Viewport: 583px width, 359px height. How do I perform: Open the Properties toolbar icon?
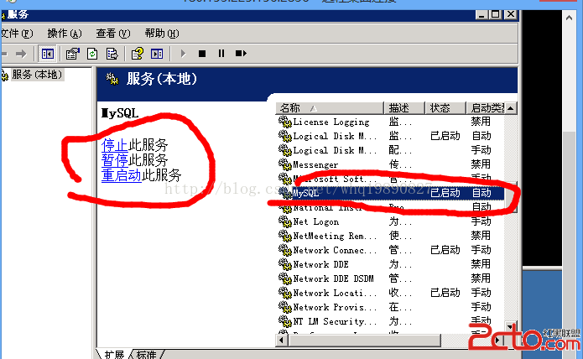72,54
